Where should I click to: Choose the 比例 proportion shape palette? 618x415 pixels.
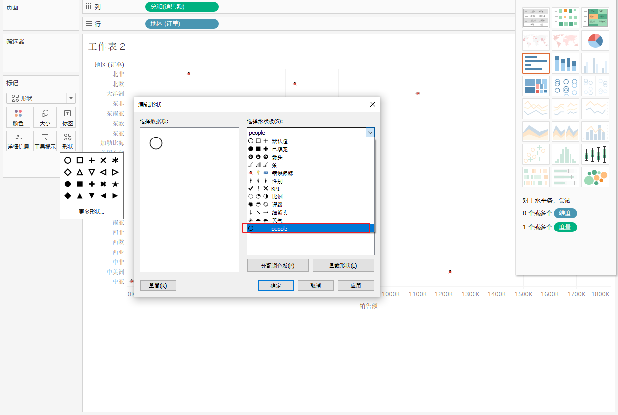tap(310, 197)
